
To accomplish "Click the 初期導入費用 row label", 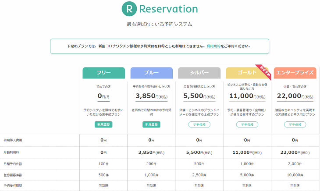I will (13, 140).
